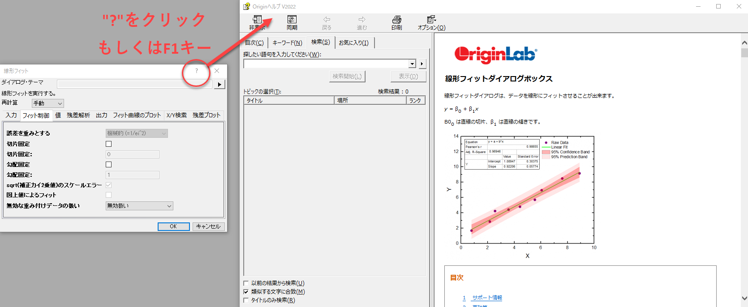The image size is (748, 307).
Task: Open the お気に入り tab
Action: [354, 43]
